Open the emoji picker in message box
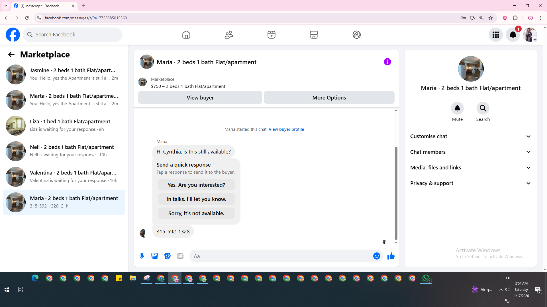The width and height of the screenshot is (547, 307). pyautogui.click(x=377, y=256)
